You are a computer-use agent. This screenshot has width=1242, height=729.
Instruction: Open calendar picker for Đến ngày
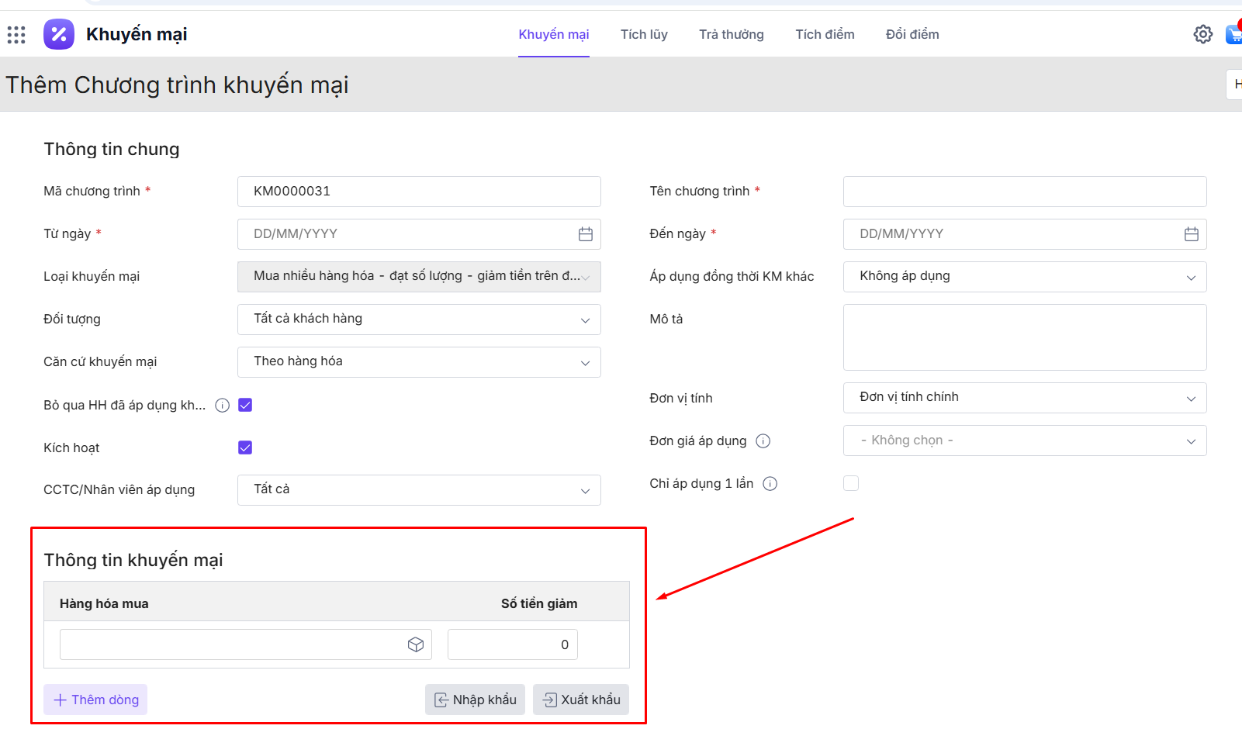pos(1192,234)
